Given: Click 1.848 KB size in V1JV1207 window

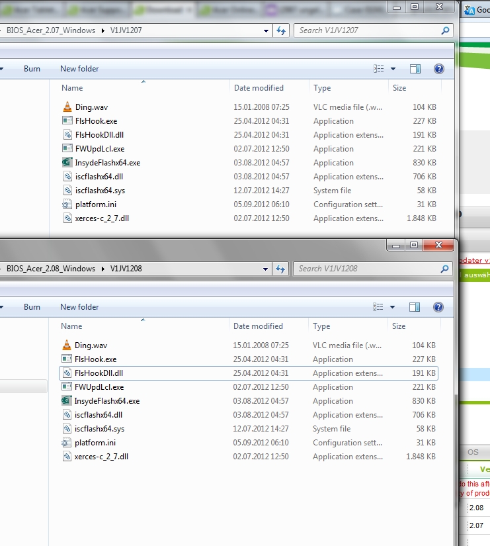Looking at the screenshot, I should point(421,218).
